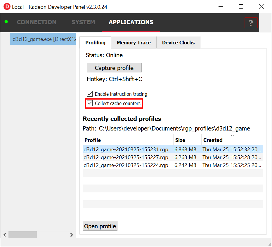The image size is (272, 247).
Task: Click the Radeon Developer Panel app icon
Action: [6, 6]
